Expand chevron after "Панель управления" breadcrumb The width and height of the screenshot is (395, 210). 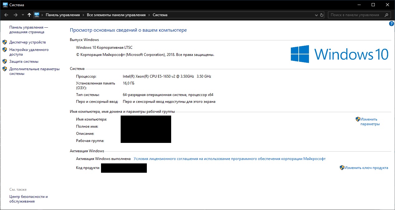(83, 15)
